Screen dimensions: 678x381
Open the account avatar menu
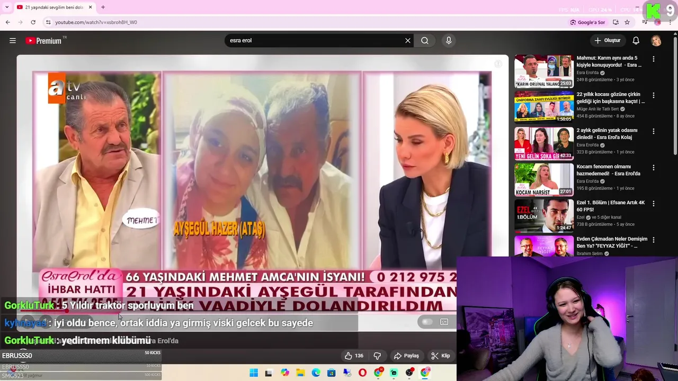click(x=656, y=41)
